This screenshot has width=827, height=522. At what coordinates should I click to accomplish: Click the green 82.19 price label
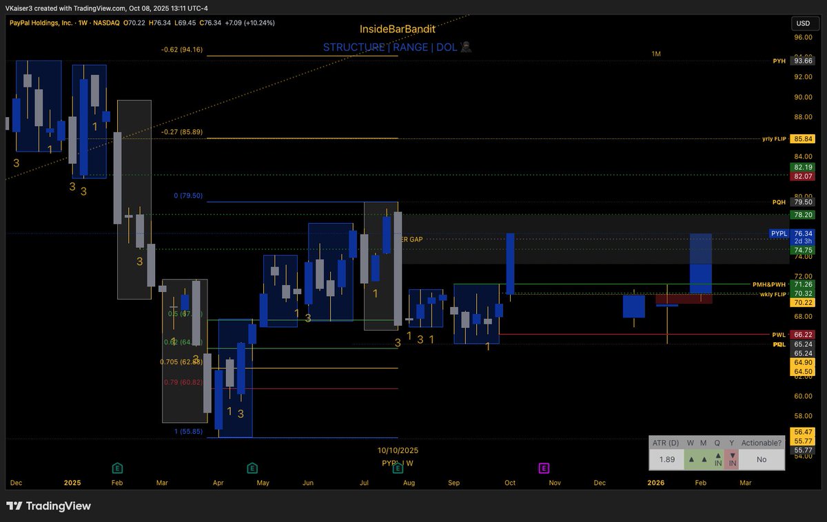pyautogui.click(x=803, y=167)
